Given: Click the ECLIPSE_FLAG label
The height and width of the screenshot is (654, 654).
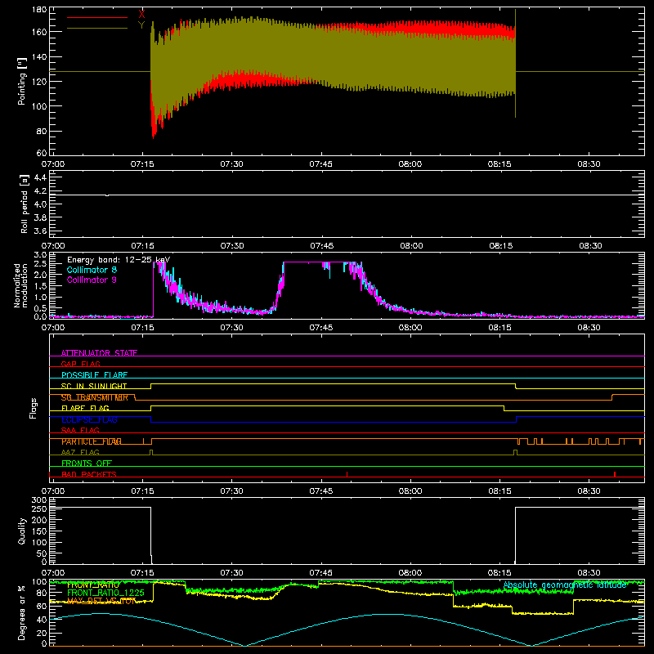Looking at the screenshot, I should tap(89, 419).
